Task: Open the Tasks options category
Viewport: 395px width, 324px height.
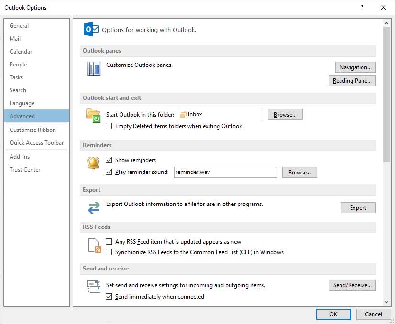Action: (x=36, y=77)
